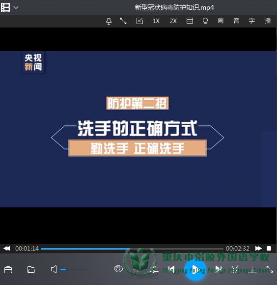Viewport: 277px width, 285px height.
Task: Seek on the video progress bar
Action: tap(132, 249)
